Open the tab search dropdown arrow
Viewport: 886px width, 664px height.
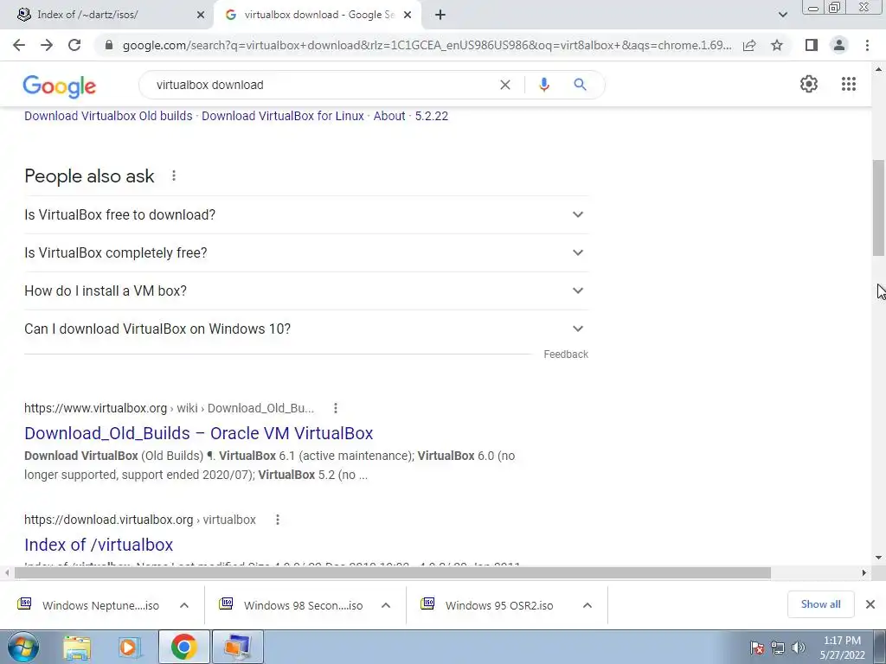click(782, 15)
